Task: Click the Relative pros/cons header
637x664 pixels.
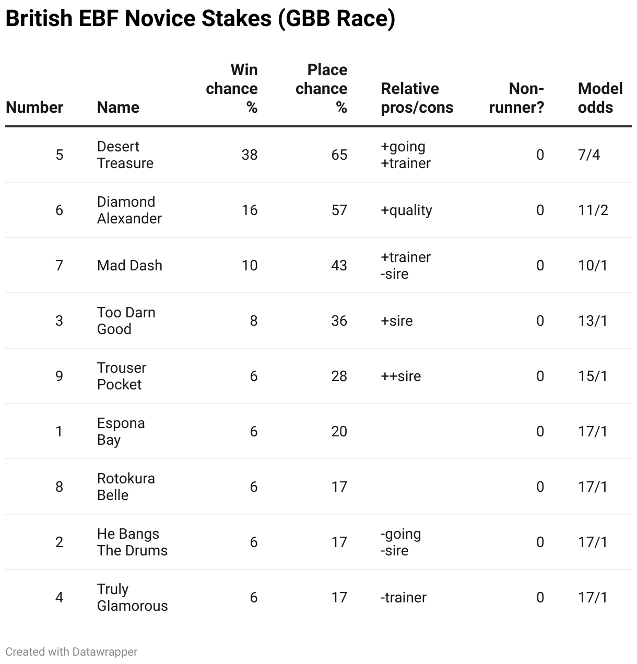Action: [x=417, y=98]
